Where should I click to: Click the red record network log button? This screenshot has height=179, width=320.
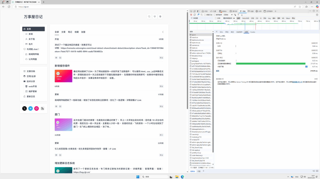[x=191, y=15]
